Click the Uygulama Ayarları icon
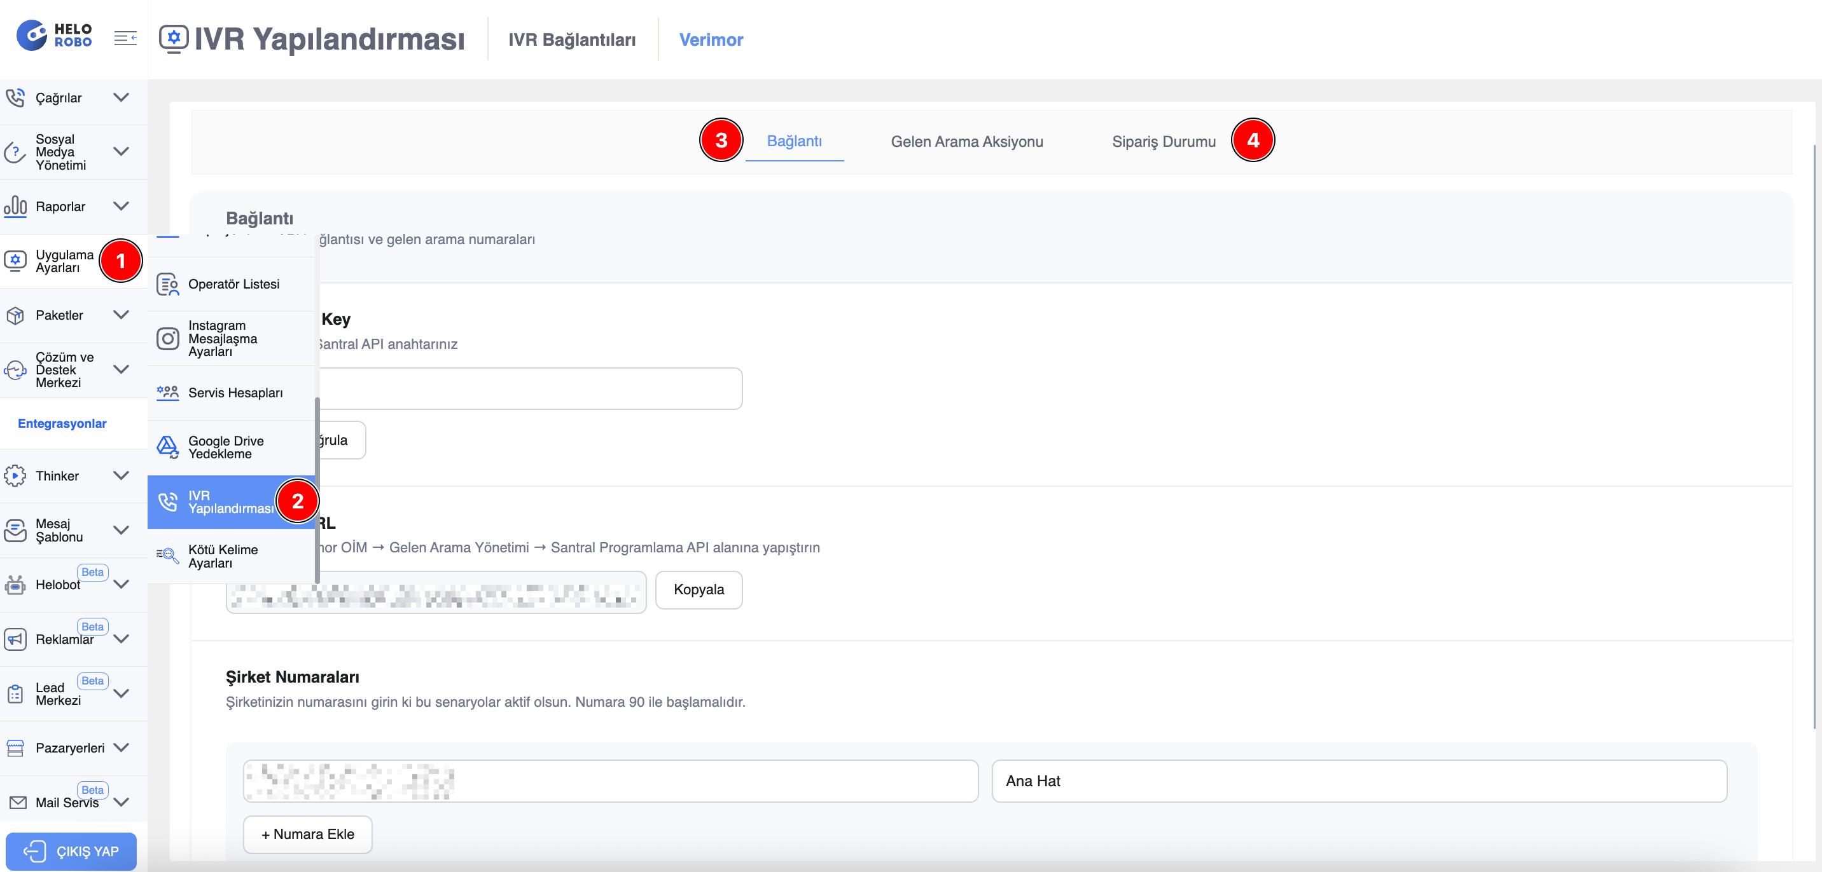1822x872 pixels. click(x=15, y=261)
